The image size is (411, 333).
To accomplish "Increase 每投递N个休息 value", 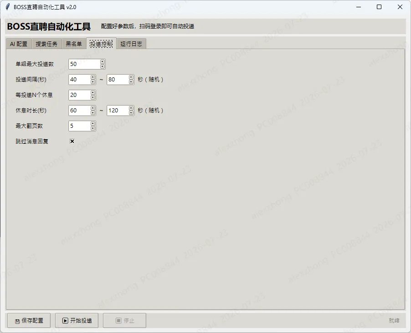I will coord(93,93).
